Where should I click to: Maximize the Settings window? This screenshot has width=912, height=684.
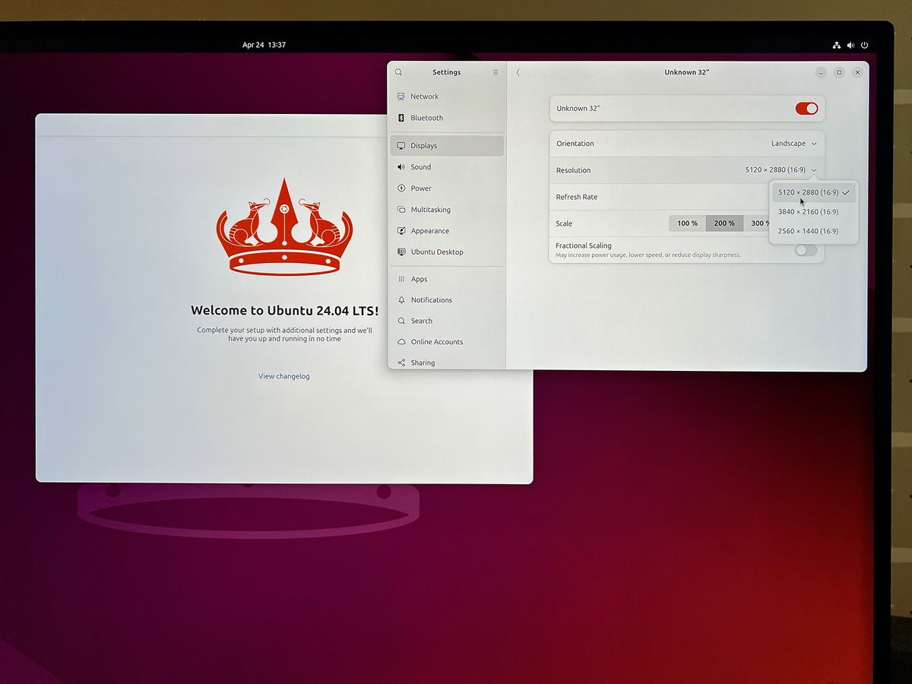[x=839, y=72]
